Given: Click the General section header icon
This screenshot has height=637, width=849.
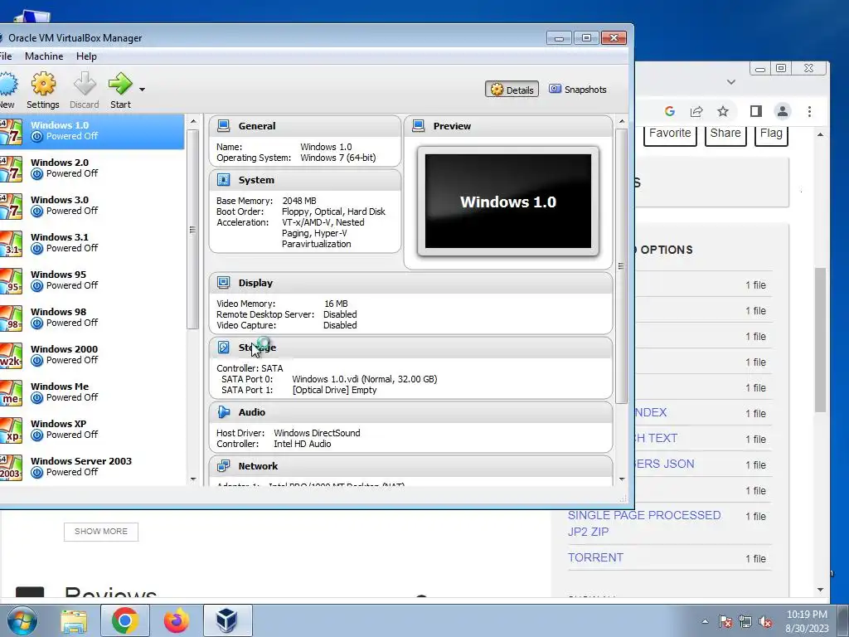Looking at the screenshot, I should 223,126.
